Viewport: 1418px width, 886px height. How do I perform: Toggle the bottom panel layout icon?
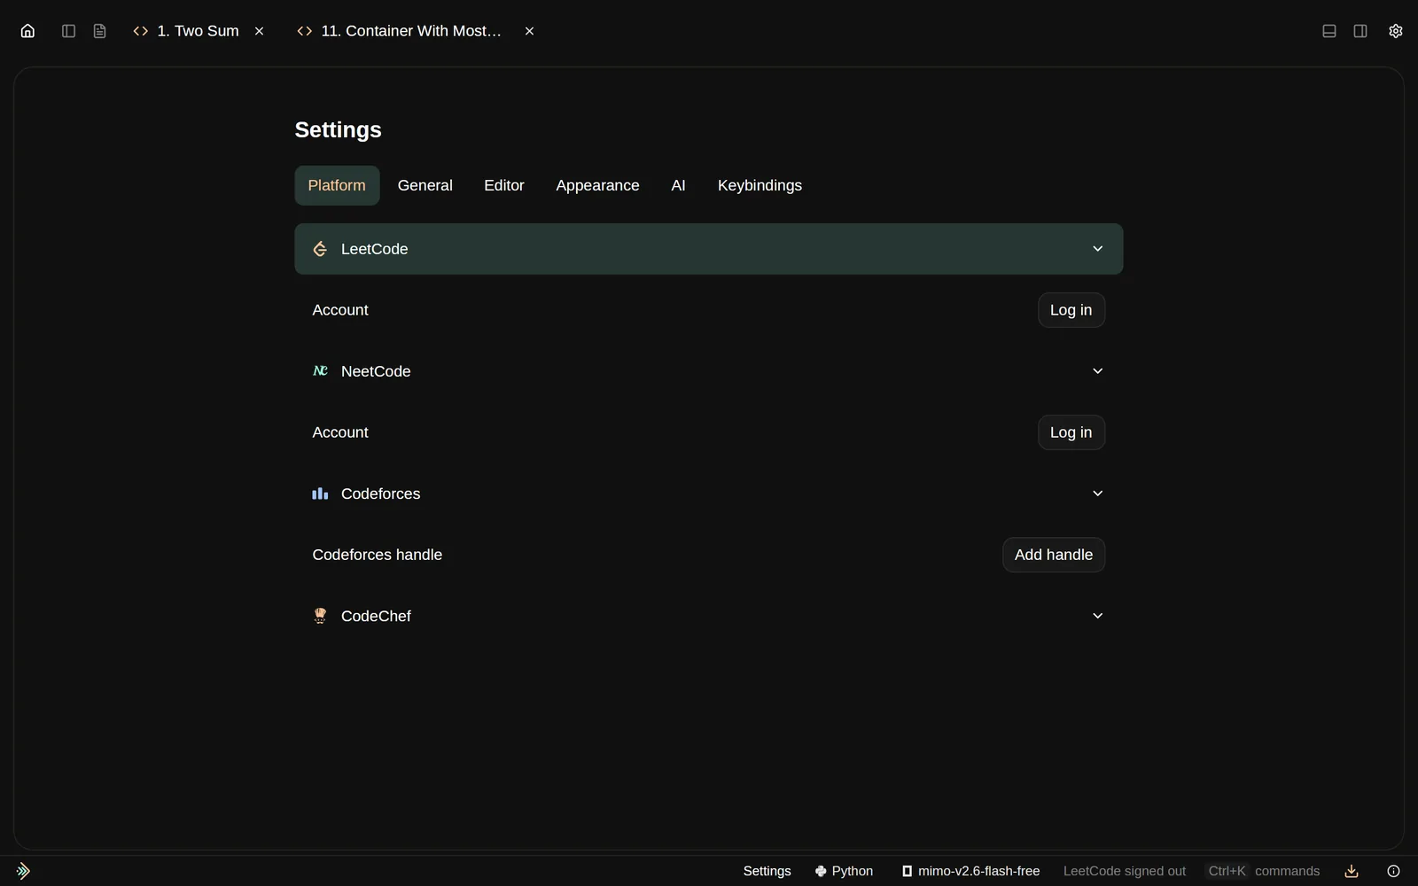(x=1328, y=31)
